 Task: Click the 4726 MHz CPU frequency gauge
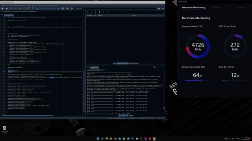pos(198,46)
